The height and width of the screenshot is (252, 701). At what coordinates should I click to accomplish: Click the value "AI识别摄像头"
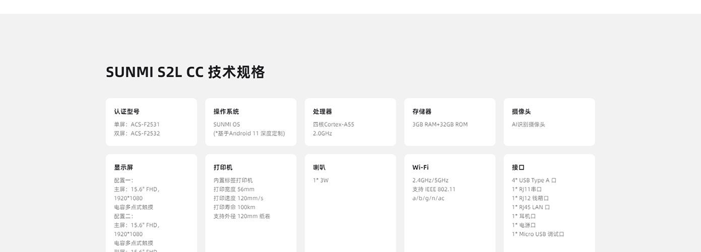click(x=529, y=124)
